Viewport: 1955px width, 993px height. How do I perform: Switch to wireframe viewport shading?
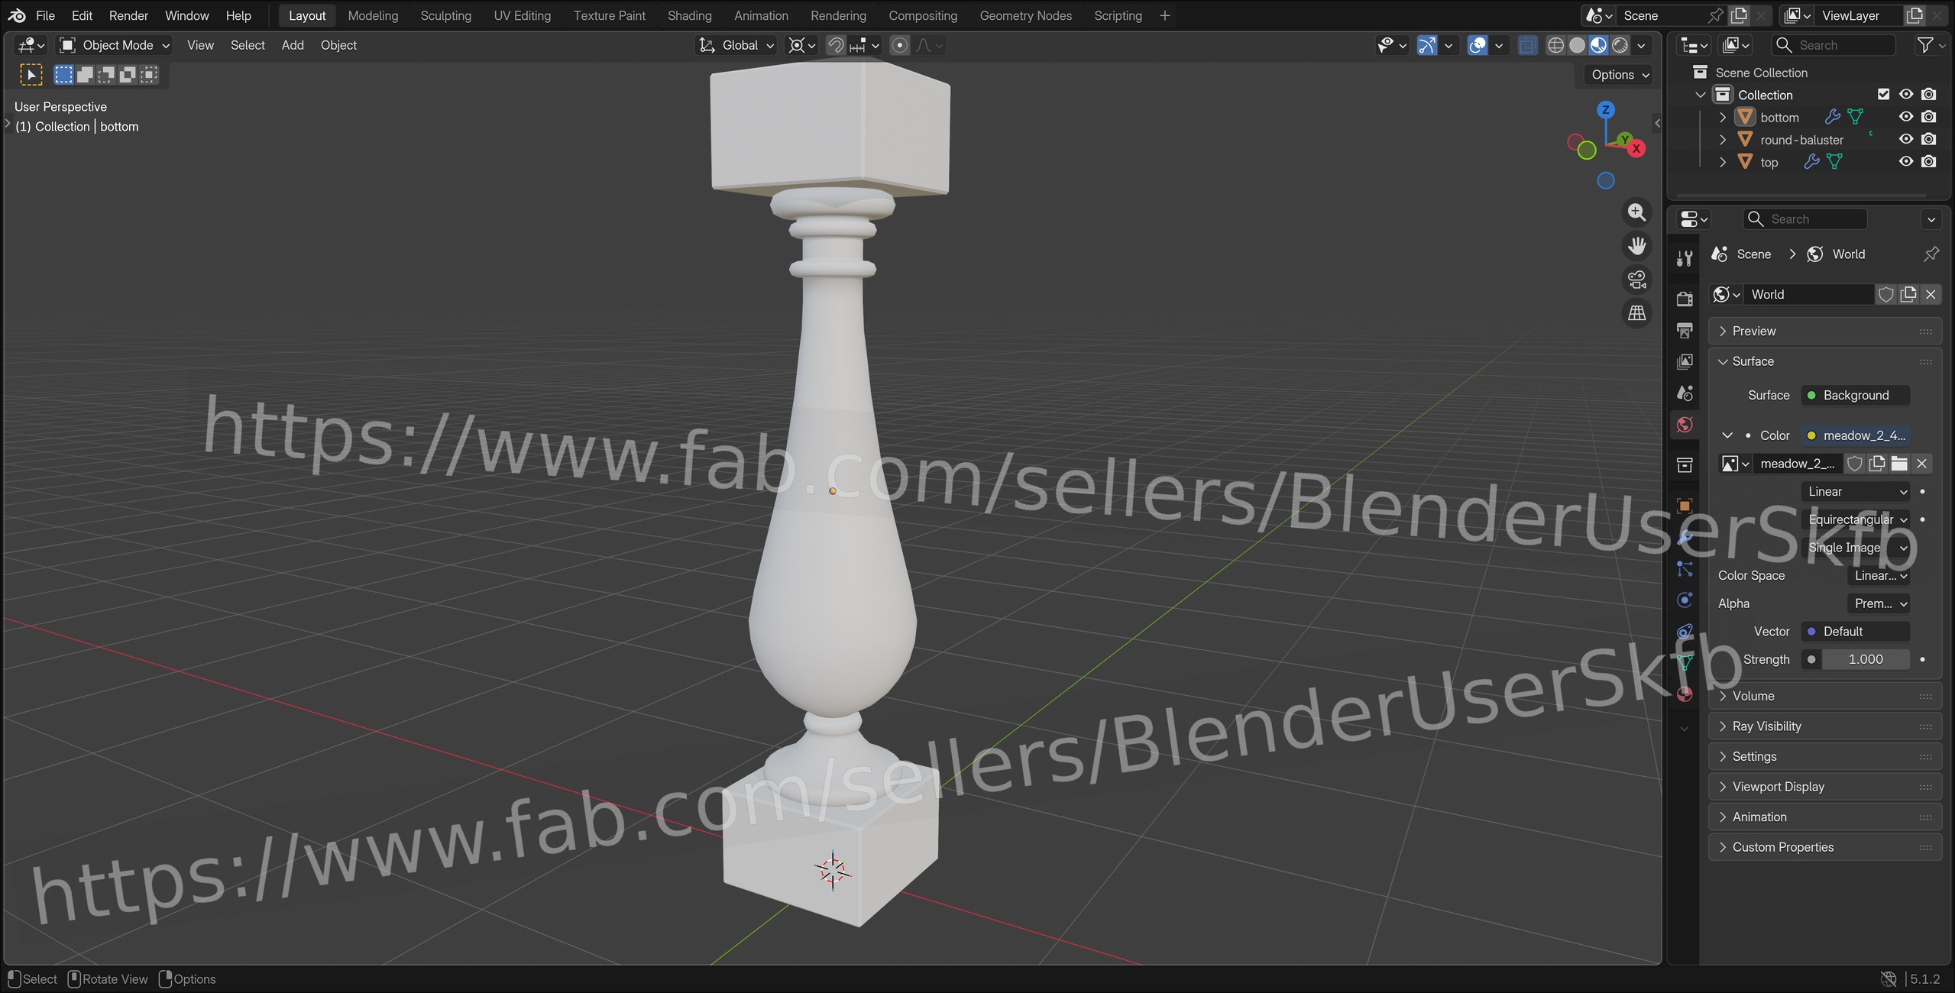point(1555,45)
